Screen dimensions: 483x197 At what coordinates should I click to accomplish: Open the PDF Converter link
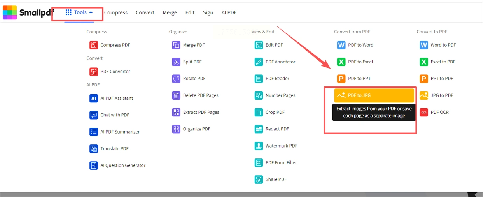(x=115, y=72)
